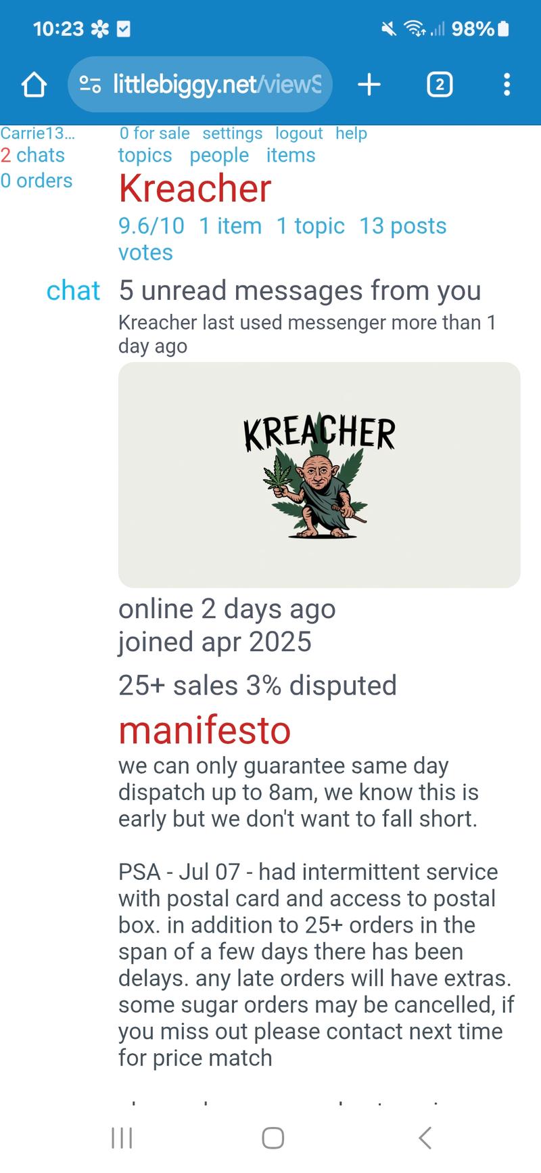Open the 2 chats link
The image size is (541, 1173).
pos(33,155)
